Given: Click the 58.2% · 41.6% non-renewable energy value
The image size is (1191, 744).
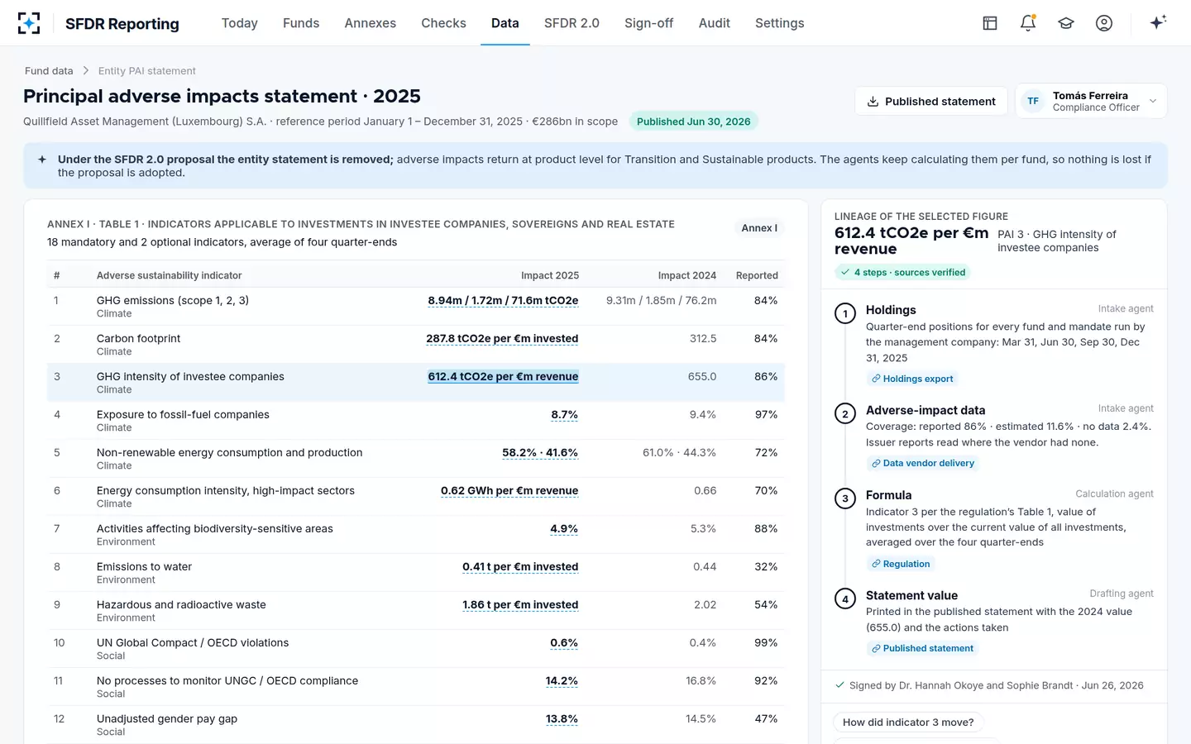Looking at the screenshot, I should [540, 453].
